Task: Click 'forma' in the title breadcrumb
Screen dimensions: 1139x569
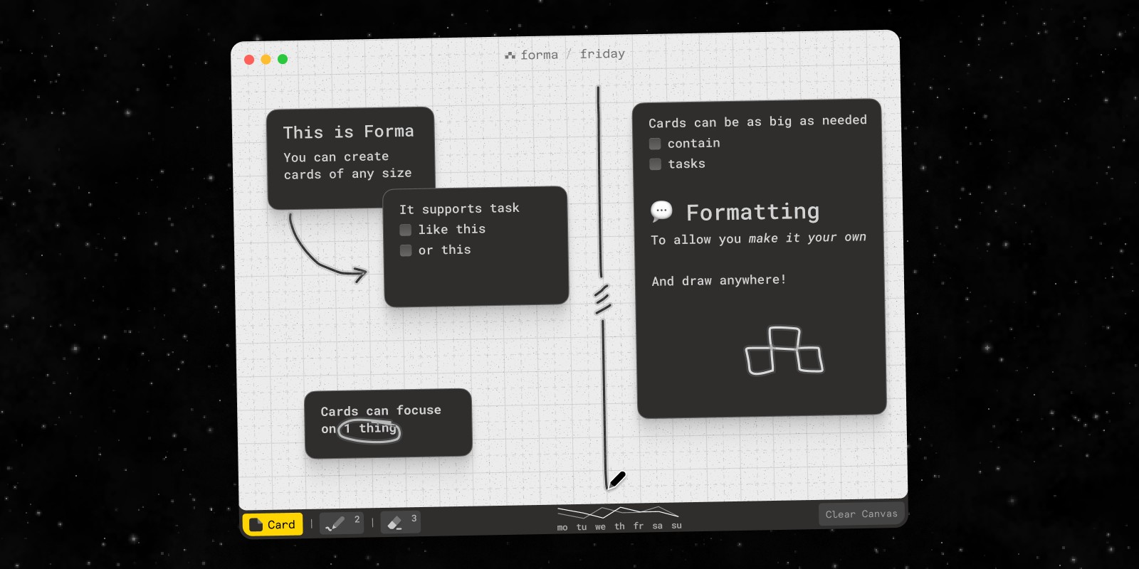Action: pos(539,55)
